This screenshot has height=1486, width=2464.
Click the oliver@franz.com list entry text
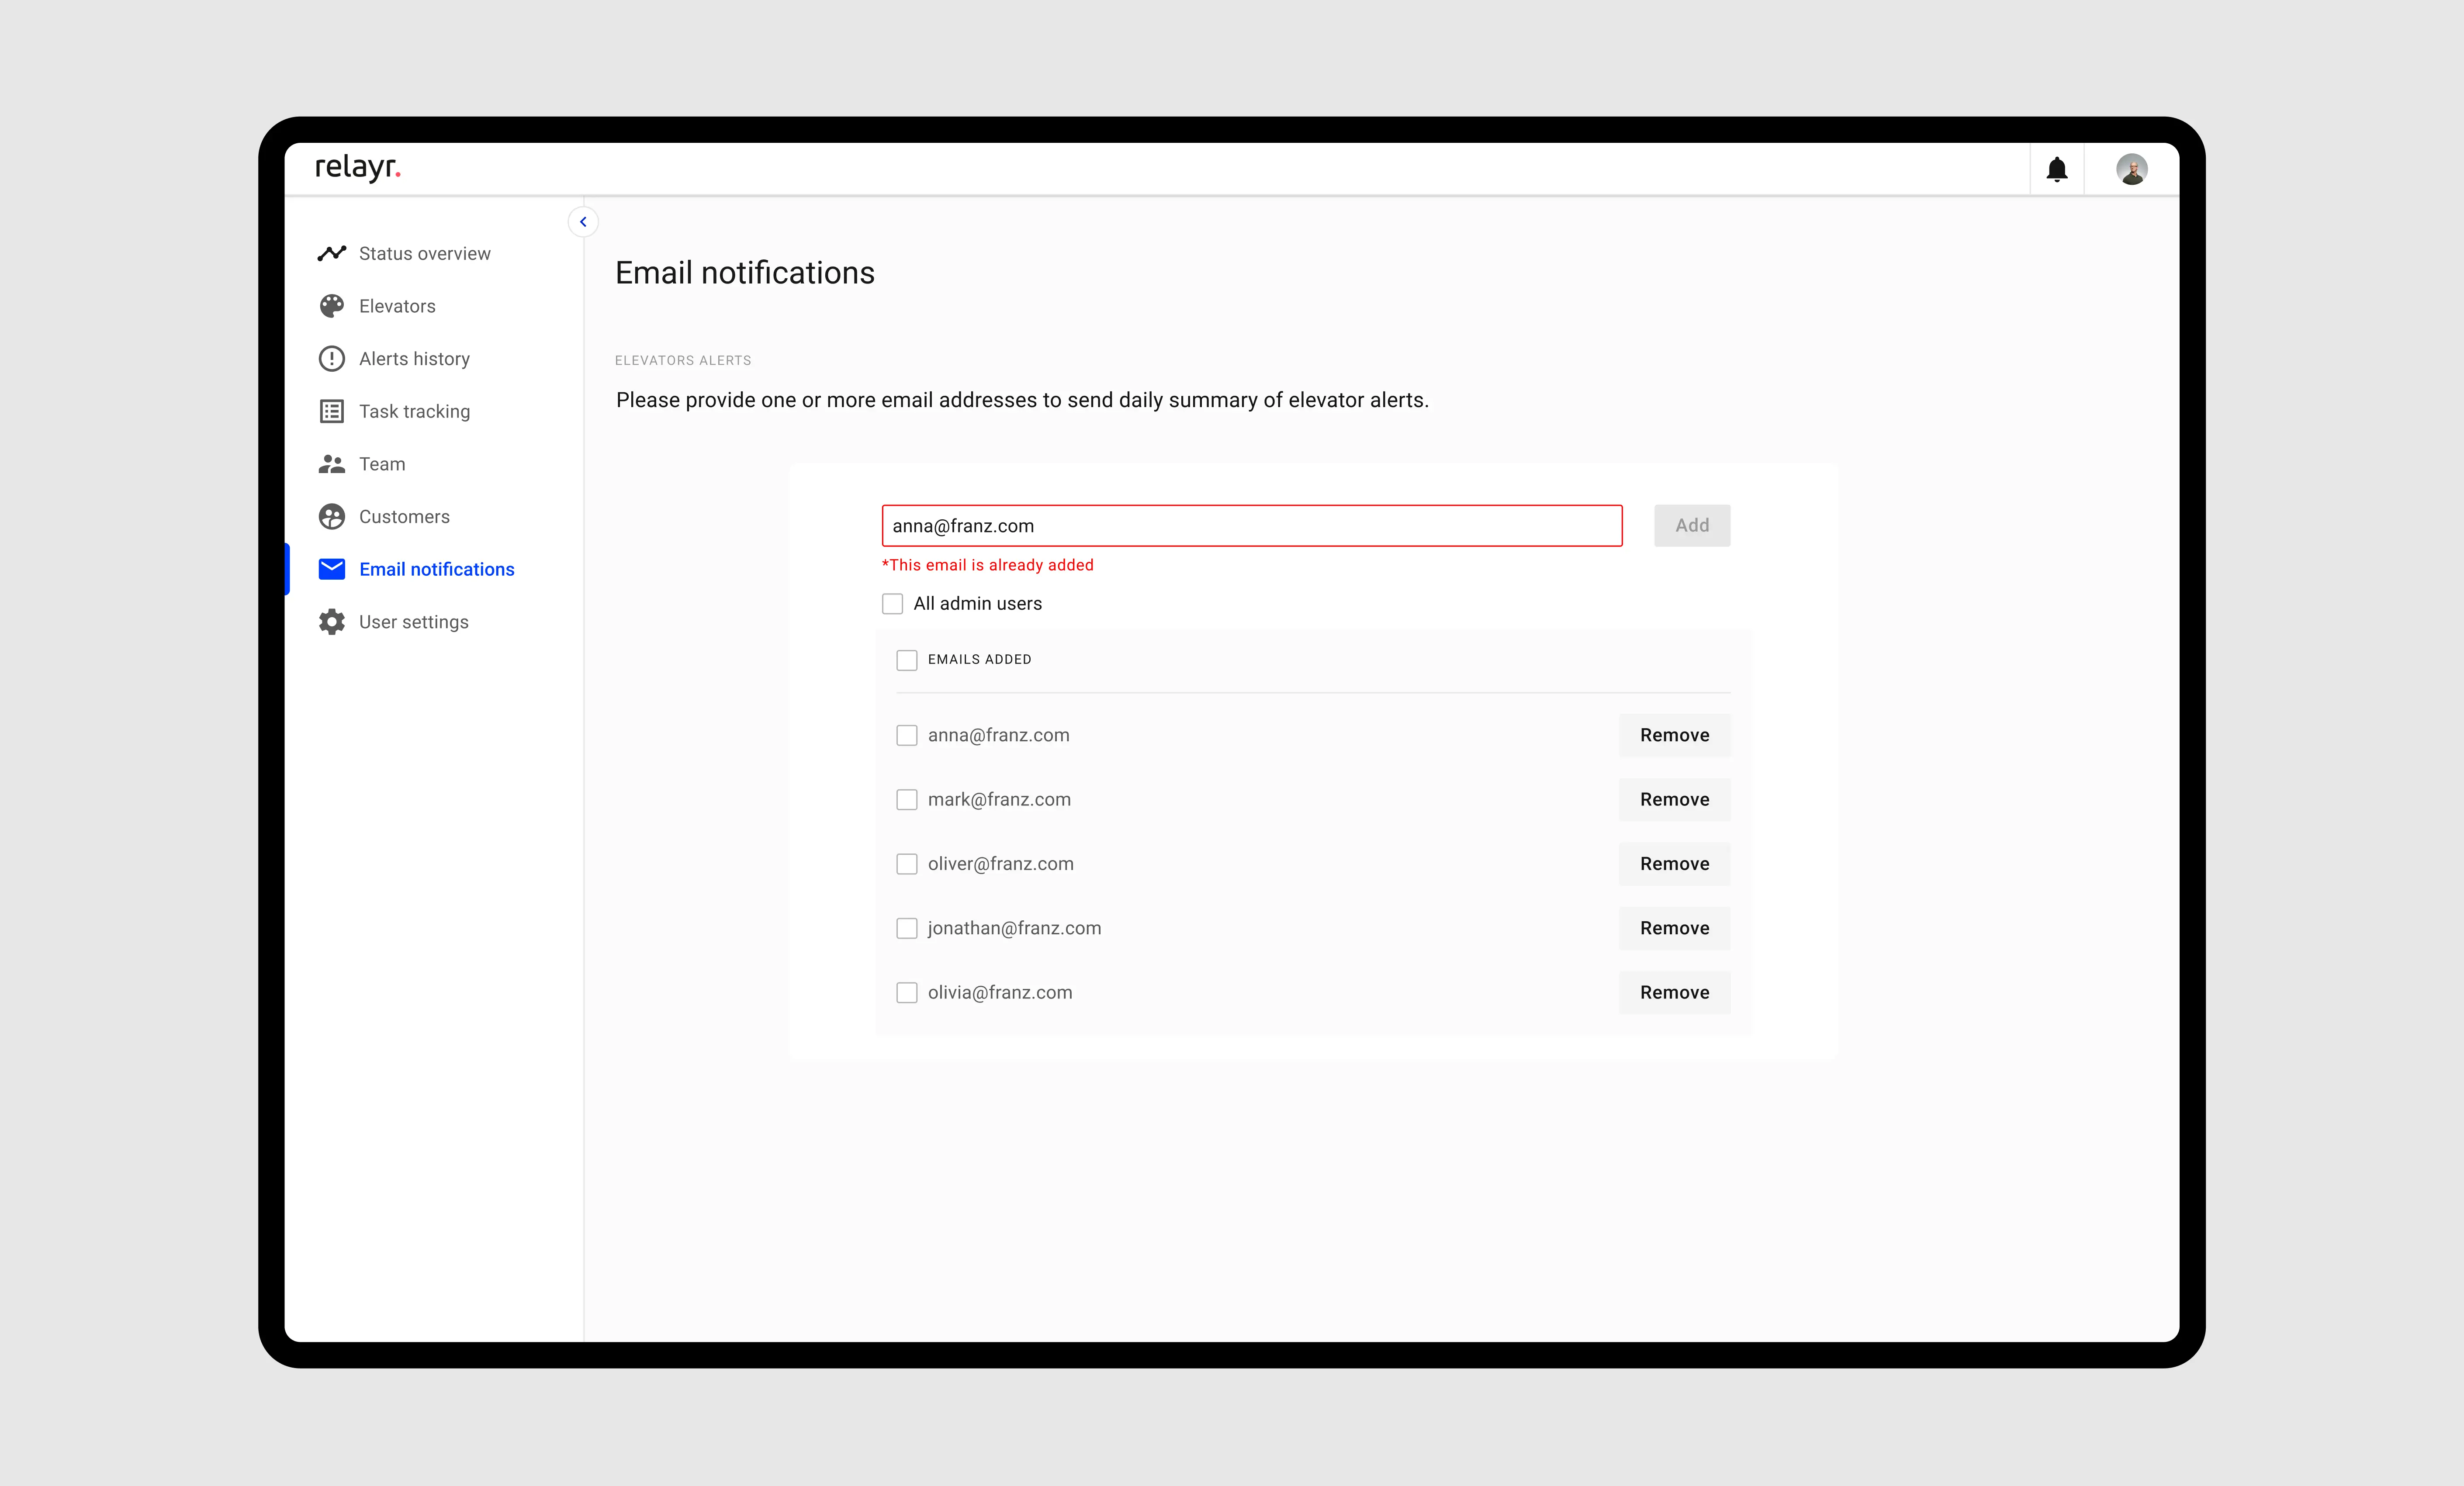pos(1000,864)
